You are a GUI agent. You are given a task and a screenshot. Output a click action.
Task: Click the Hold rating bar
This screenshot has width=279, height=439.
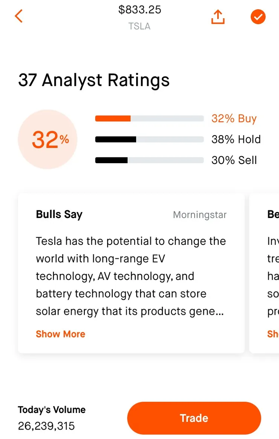click(x=149, y=139)
